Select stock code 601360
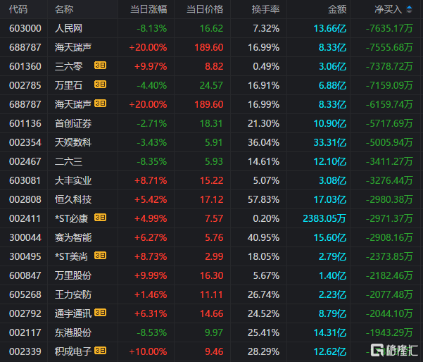 (x=25, y=66)
